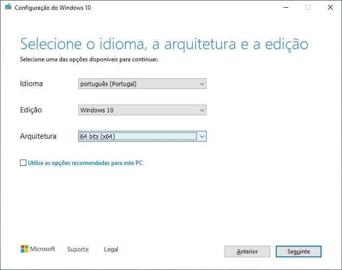Select the 'português (Portugal)' combo box field
The height and width of the screenshot is (270, 342).
click(x=142, y=84)
